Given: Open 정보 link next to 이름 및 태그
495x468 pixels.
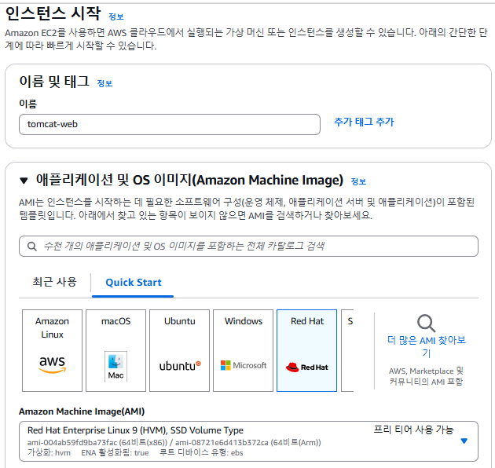Looking at the screenshot, I should pos(104,84).
